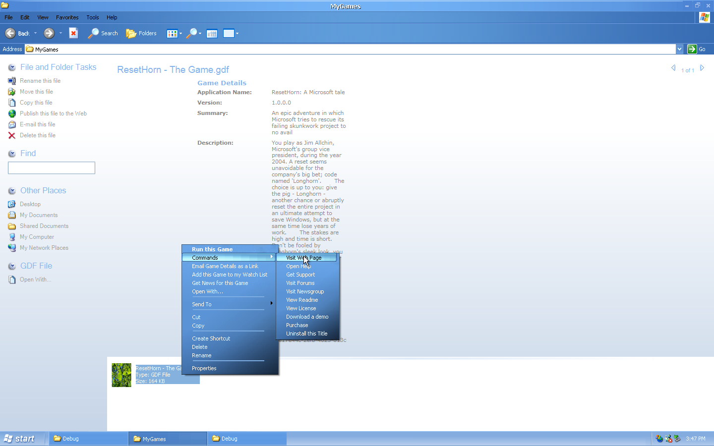
Task: Switch to the first Debug taskbar button
Action: coord(88,439)
